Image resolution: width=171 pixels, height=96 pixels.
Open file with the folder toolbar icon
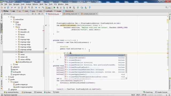[2, 7]
